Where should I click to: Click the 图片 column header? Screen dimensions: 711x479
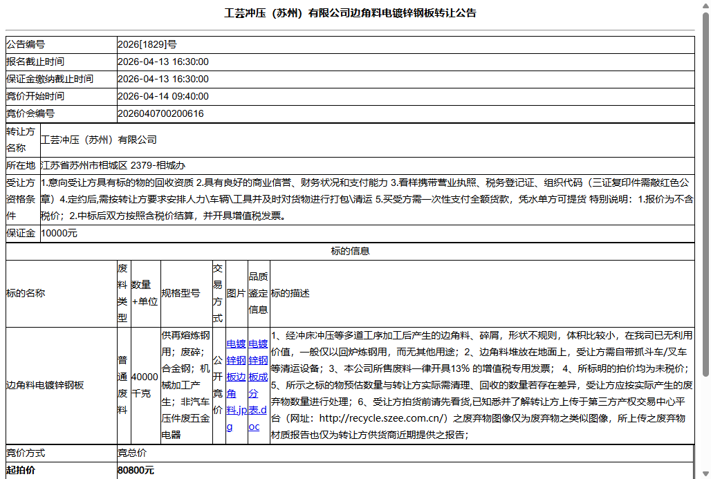[x=236, y=293]
